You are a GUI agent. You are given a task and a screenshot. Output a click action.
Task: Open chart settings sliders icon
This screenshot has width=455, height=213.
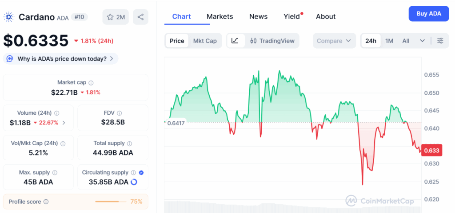(x=440, y=41)
